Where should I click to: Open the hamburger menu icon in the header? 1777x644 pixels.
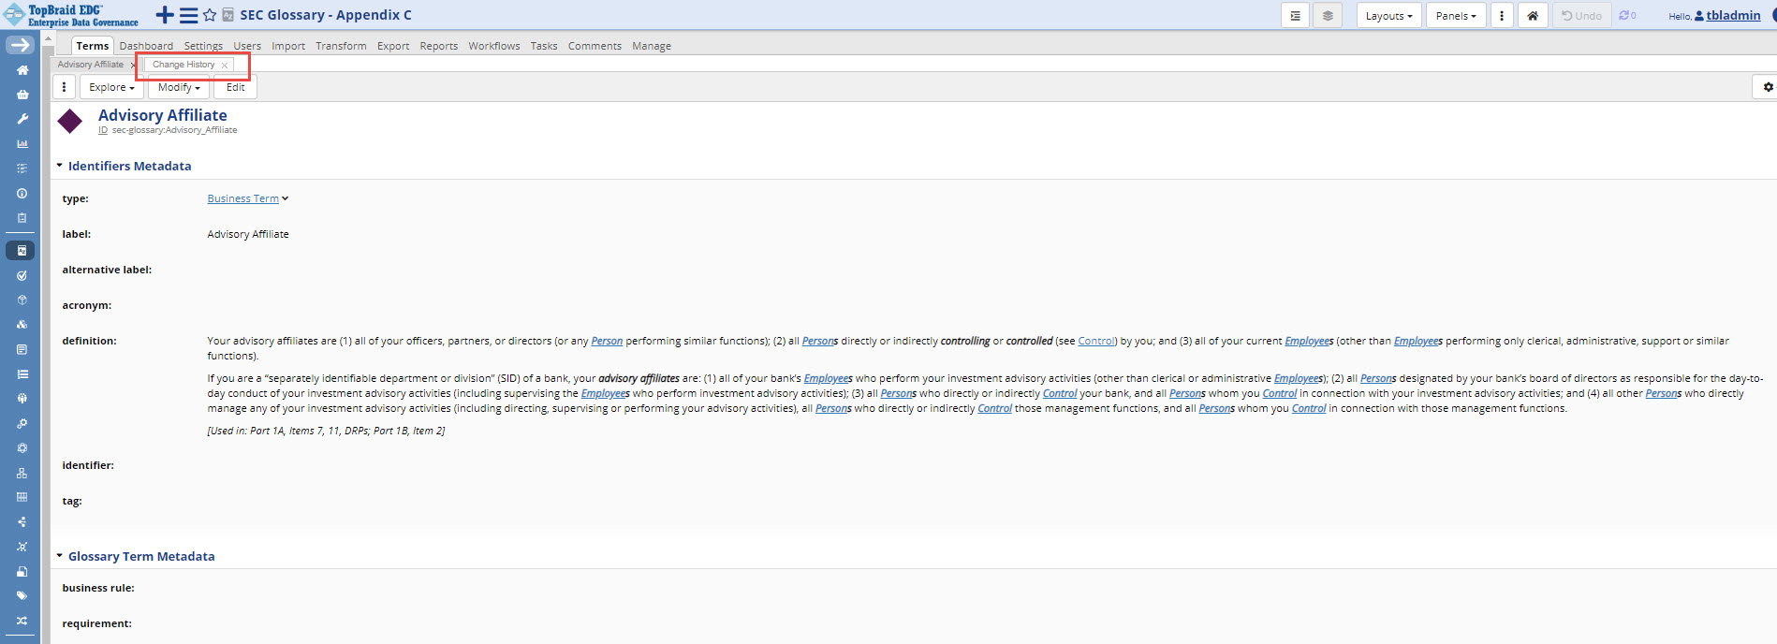click(188, 15)
